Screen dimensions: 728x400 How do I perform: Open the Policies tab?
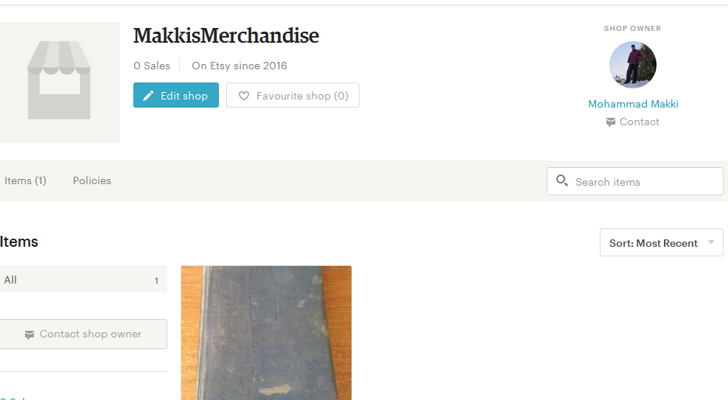(92, 181)
